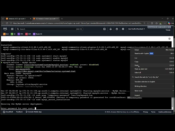175x131 pixels.
Task: Open the IAM shortcut in favorites bar
Action: pyautogui.click(x=28, y=34)
